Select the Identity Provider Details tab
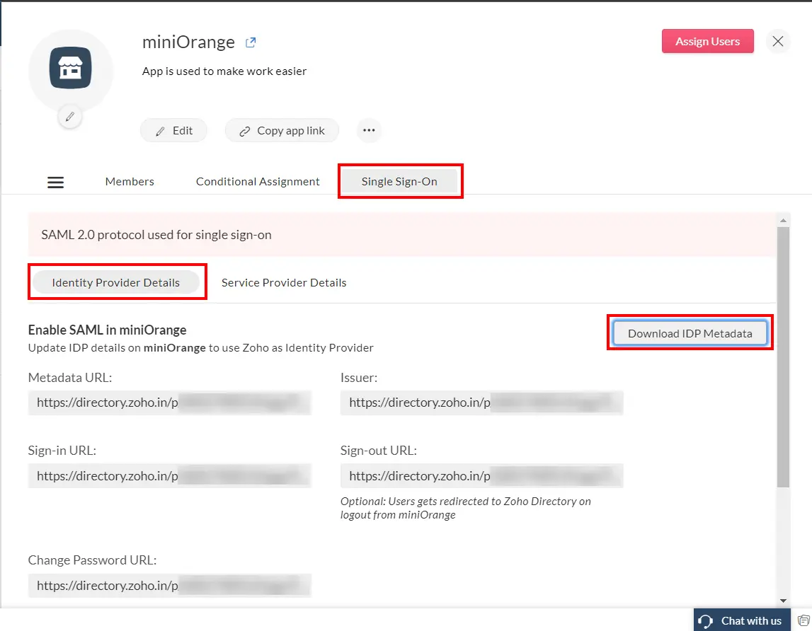The image size is (812, 631). pyautogui.click(x=116, y=283)
